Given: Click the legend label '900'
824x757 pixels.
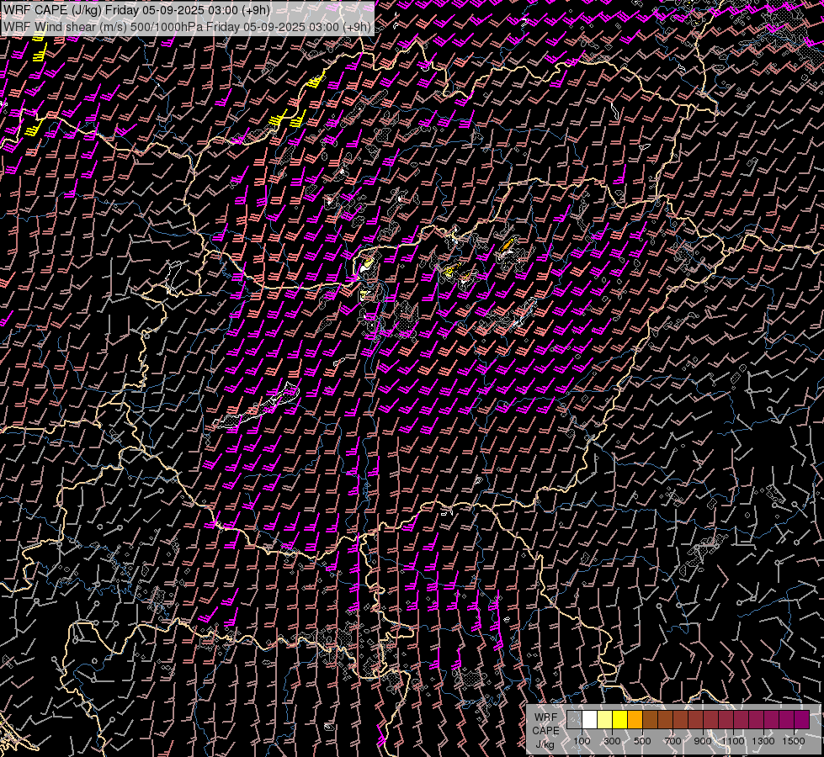Looking at the screenshot, I should pyautogui.click(x=703, y=741).
